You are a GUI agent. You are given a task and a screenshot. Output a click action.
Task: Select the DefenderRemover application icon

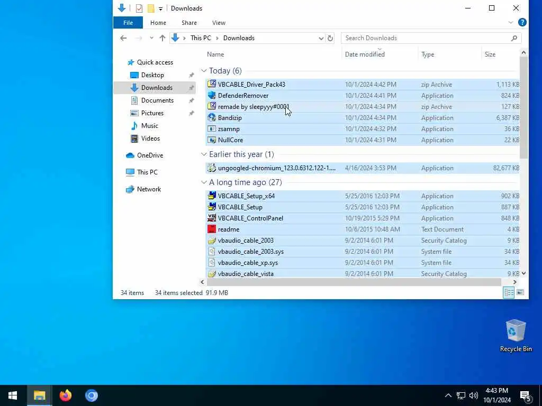212,95
